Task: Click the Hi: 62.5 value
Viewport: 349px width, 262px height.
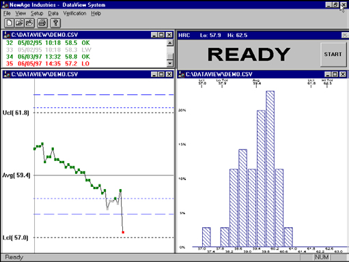Action: tap(237, 35)
